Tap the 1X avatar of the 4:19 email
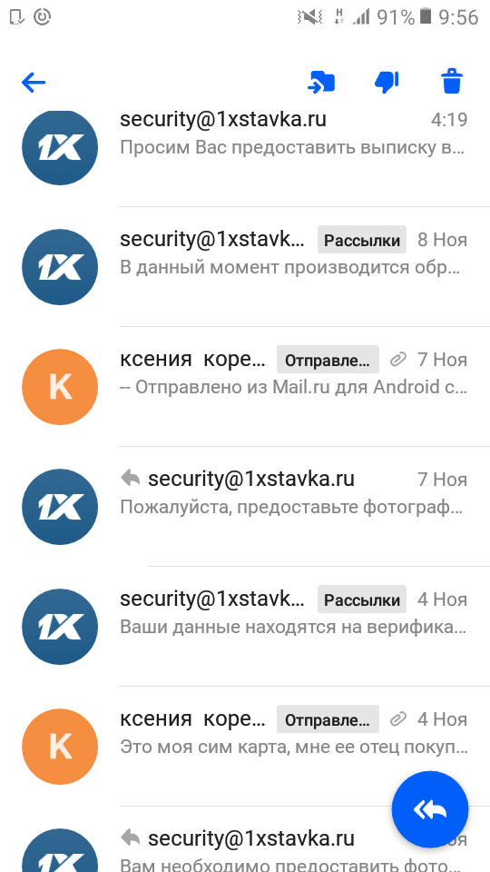490x872 pixels. (x=60, y=147)
